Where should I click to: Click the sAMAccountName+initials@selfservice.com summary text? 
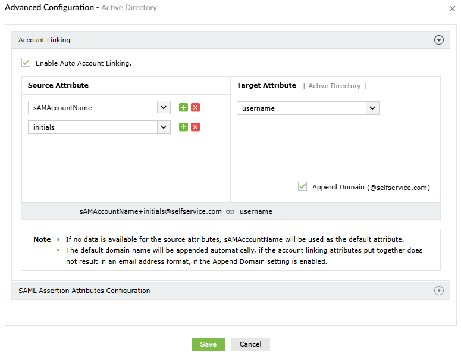(150, 211)
